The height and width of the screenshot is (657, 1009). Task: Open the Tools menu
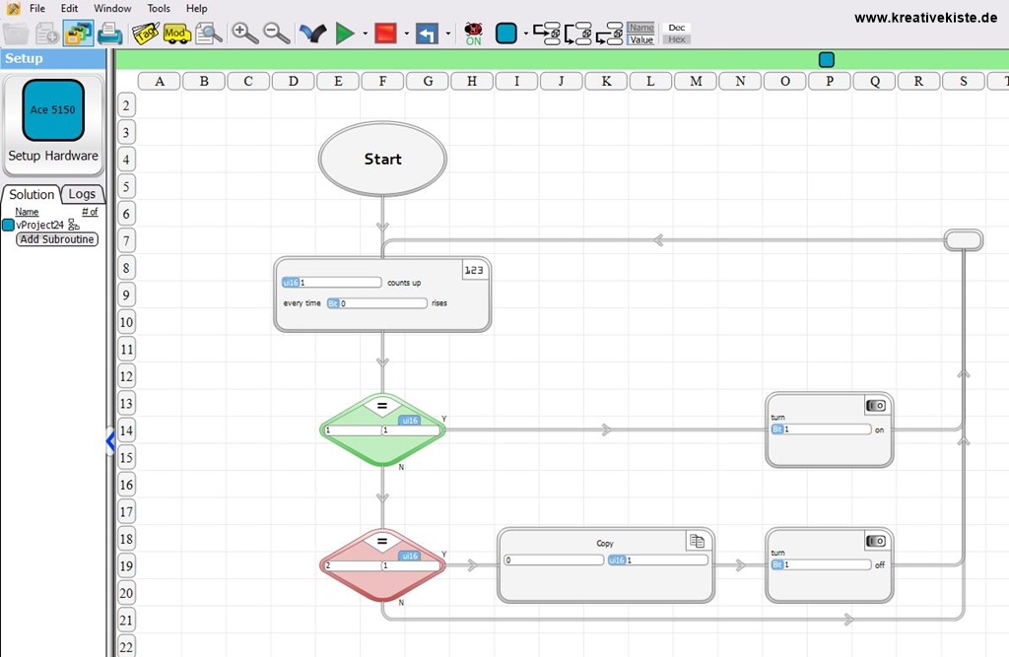click(158, 8)
